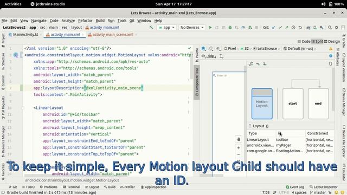This screenshot has height=195, width=347.
Task: Click the Make Project hammer icon
Action: pyautogui.click(x=151, y=28)
